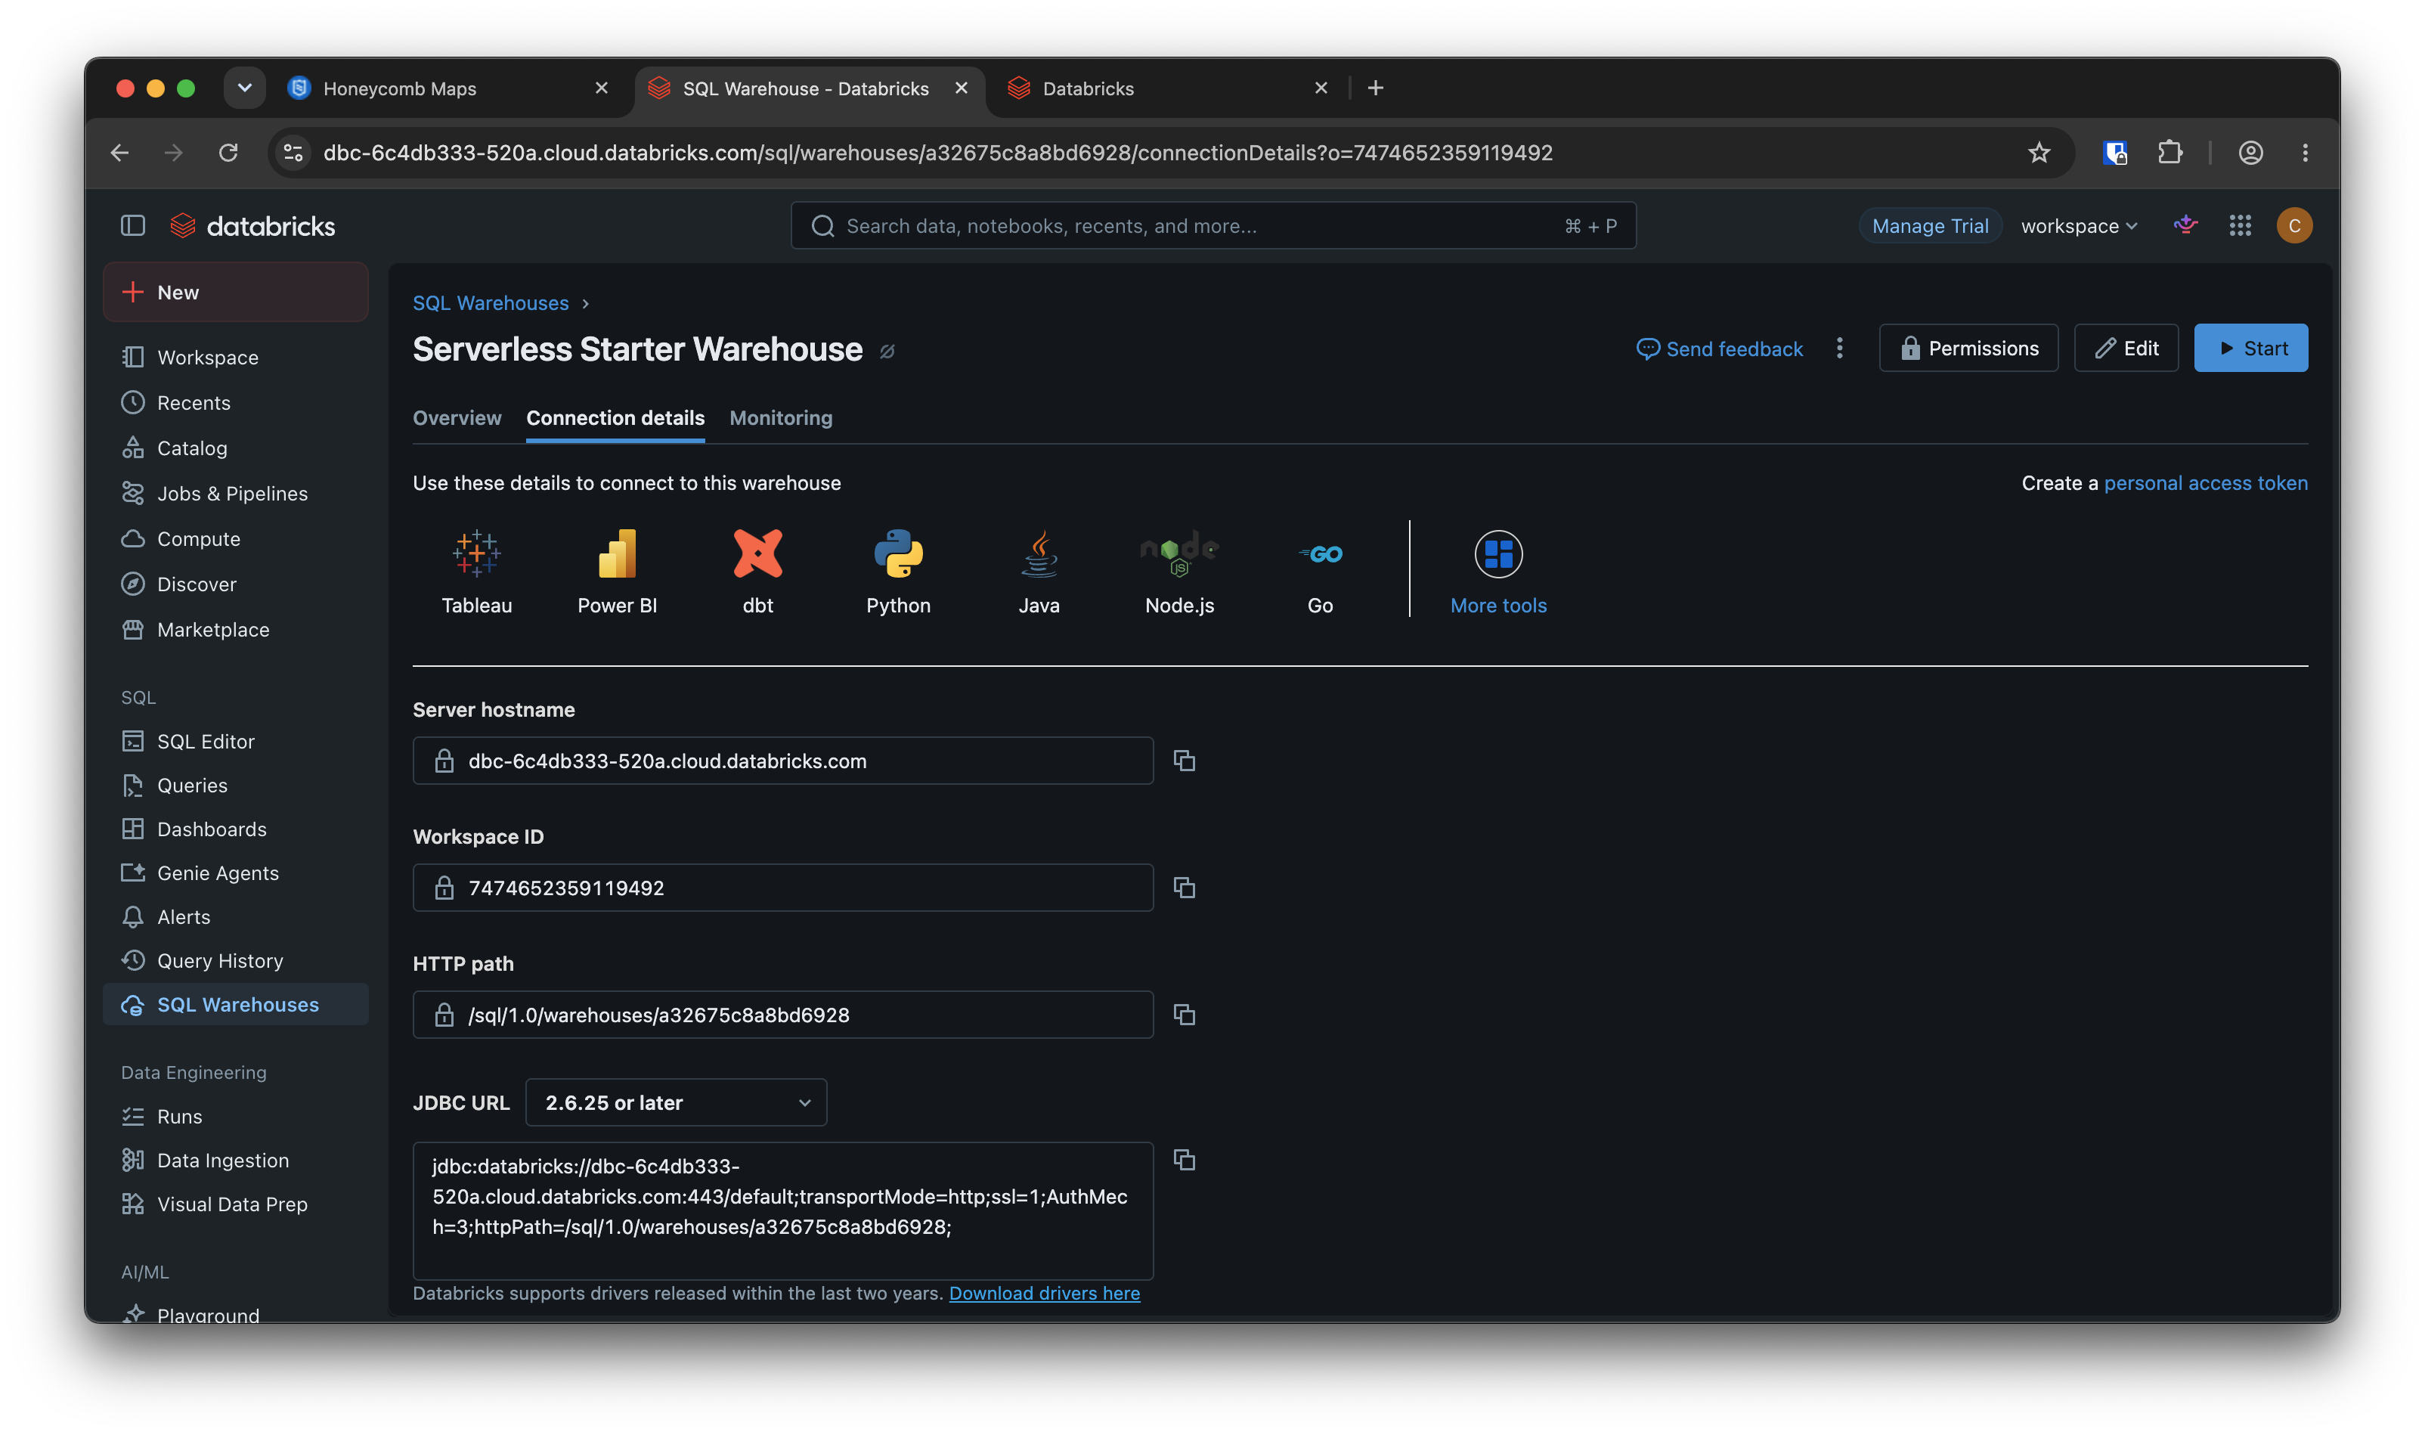The width and height of the screenshot is (2425, 1435).
Task: Close the SQL Warehouse browser tab
Action: [961, 88]
